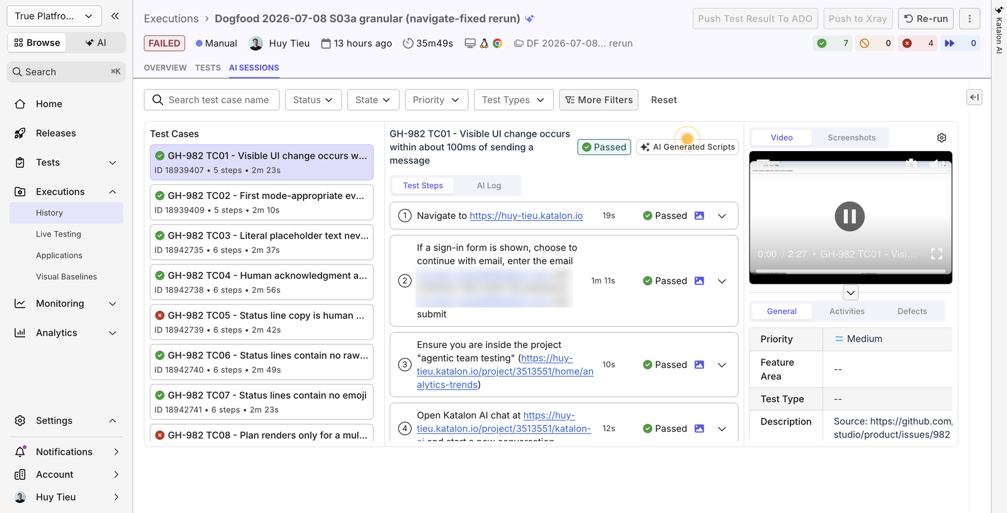
Task: Seek on the video progress bar
Action: (850, 271)
